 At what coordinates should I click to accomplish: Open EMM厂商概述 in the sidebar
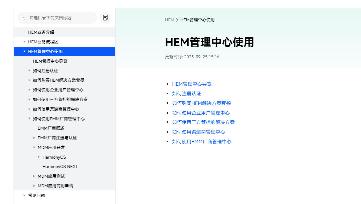coord(51,128)
